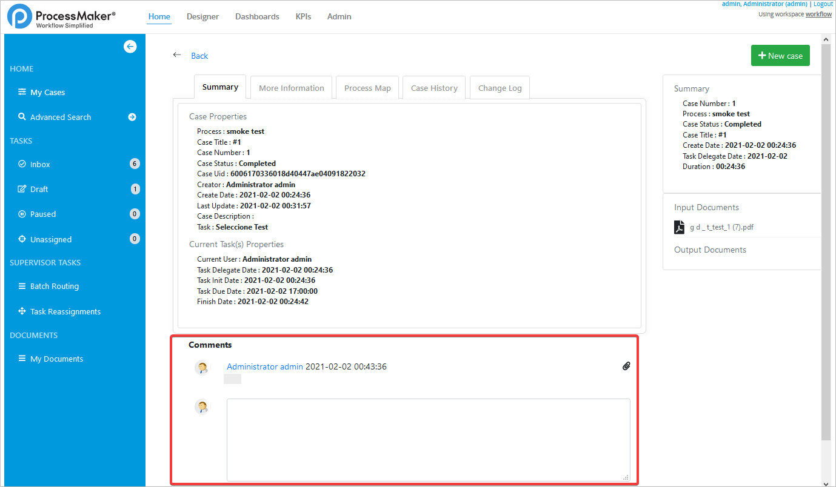Click the back arrow icon
This screenshot has width=836, height=487.
[177, 55]
